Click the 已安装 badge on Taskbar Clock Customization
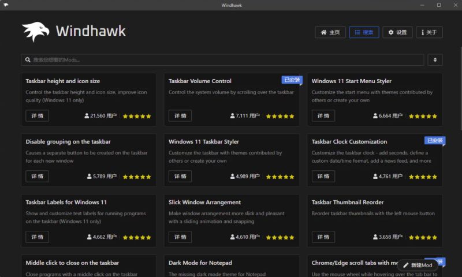The image size is (462, 277). tap(434, 140)
